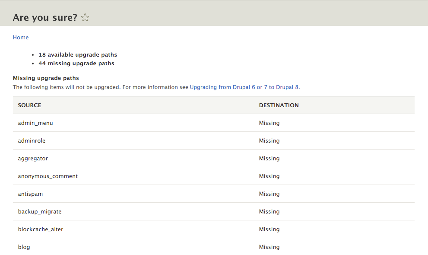428x255 pixels.
Task: Click the blockcache_alter source cell
Action: (x=41, y=229)
